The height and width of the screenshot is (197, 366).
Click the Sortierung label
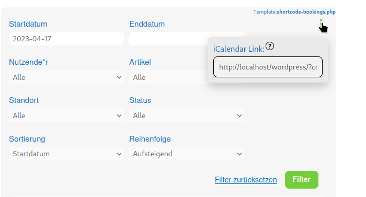pyautogui.click(x=27, y=139)
